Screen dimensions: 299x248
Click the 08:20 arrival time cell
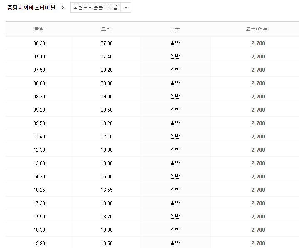coord(106,70)
